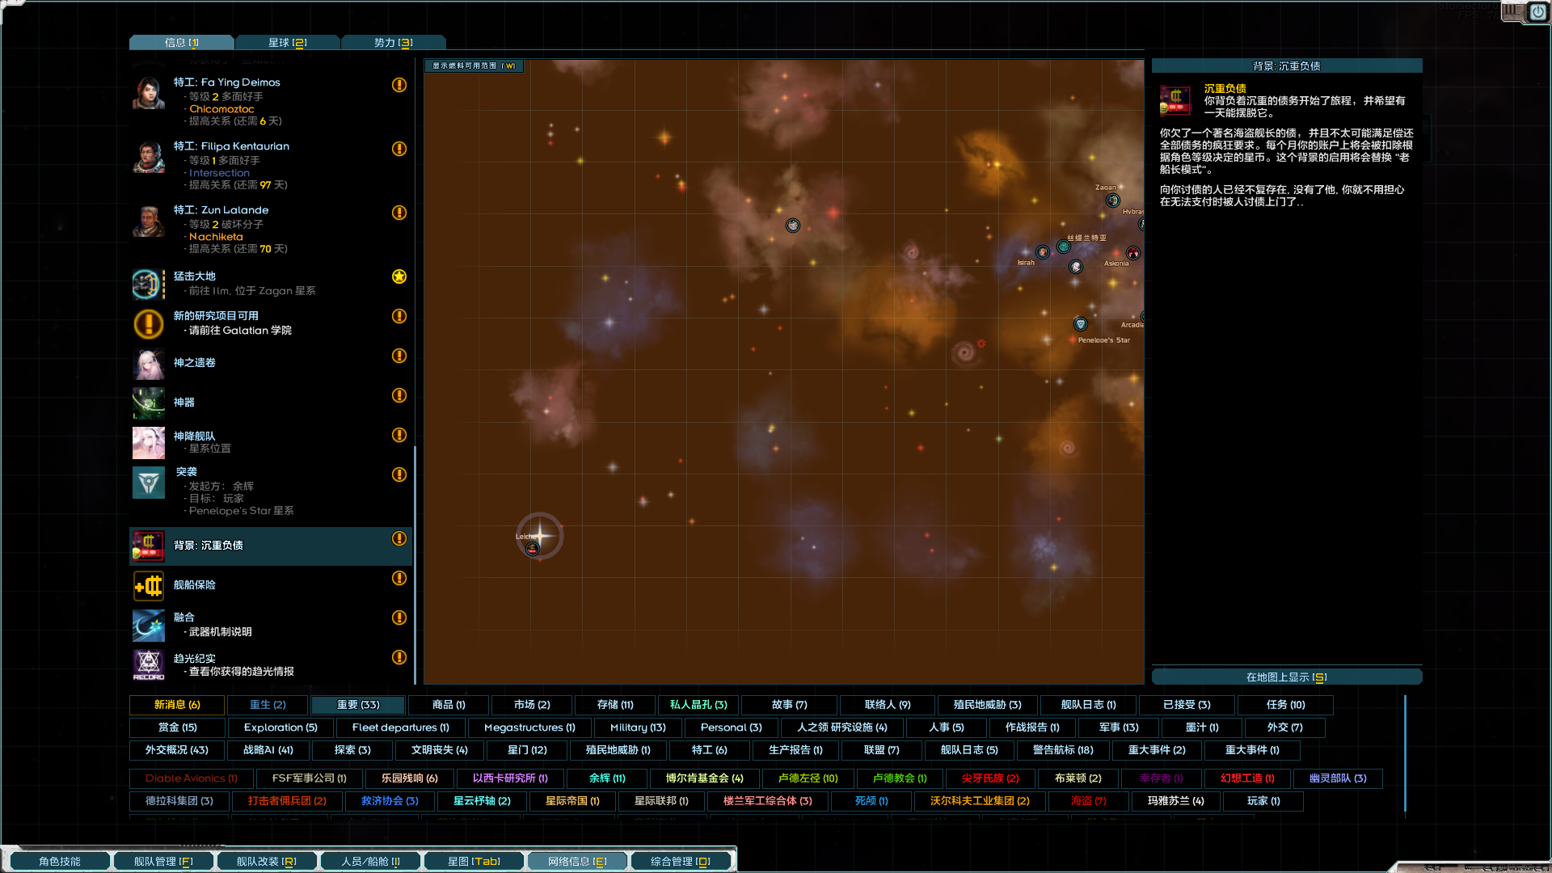Click the 在地图上显示 [S] button
This screenshot has height=873, width=1552.
[x=1287, y=677]
